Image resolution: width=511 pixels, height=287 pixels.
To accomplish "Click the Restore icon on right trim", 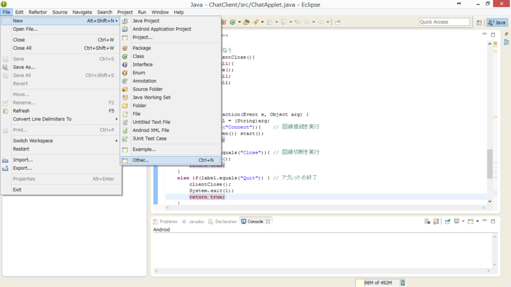I will (507, 34).
